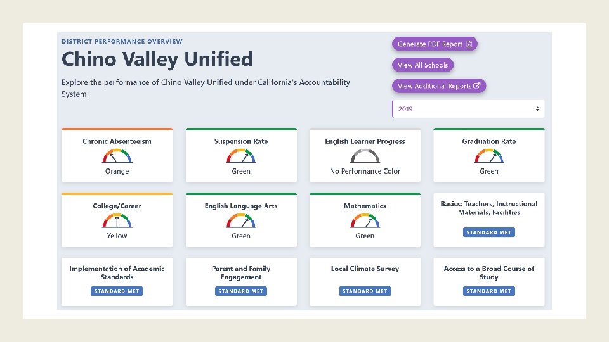Click the Generate PDF Report button
The image size is (609, 342).
coord(435,44)
